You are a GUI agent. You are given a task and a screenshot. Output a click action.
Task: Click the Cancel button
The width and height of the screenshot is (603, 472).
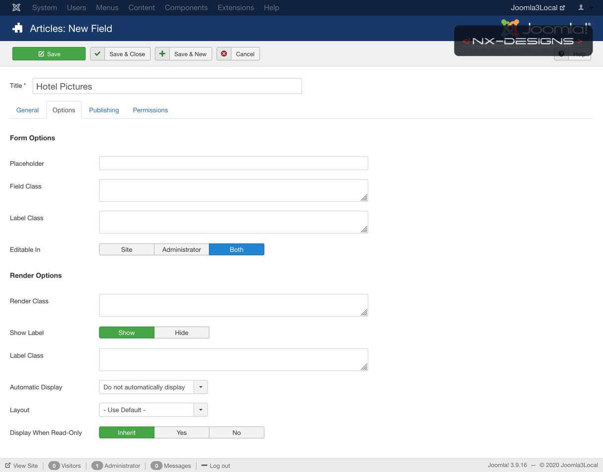(238, 54)
